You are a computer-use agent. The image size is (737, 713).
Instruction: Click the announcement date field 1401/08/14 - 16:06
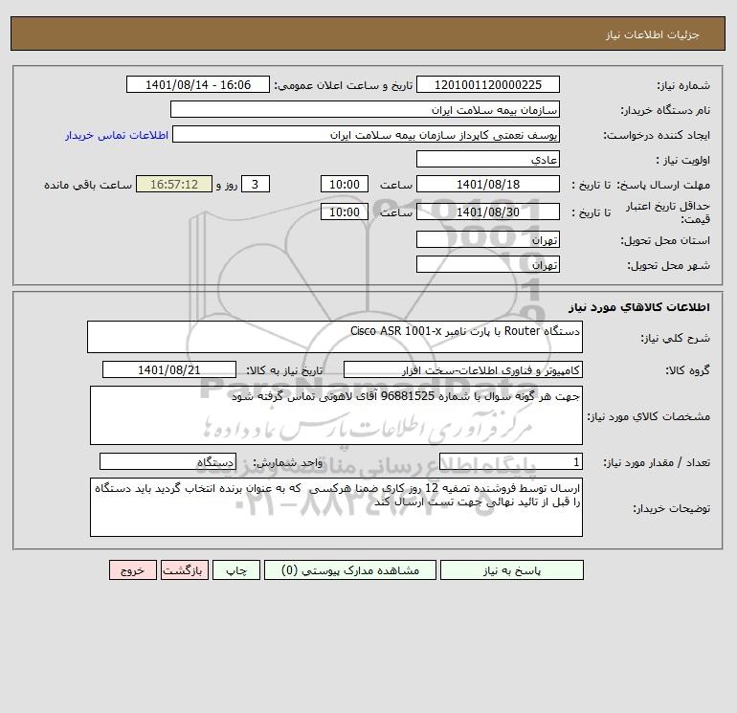pyautogui.click(x=198, y=84)
